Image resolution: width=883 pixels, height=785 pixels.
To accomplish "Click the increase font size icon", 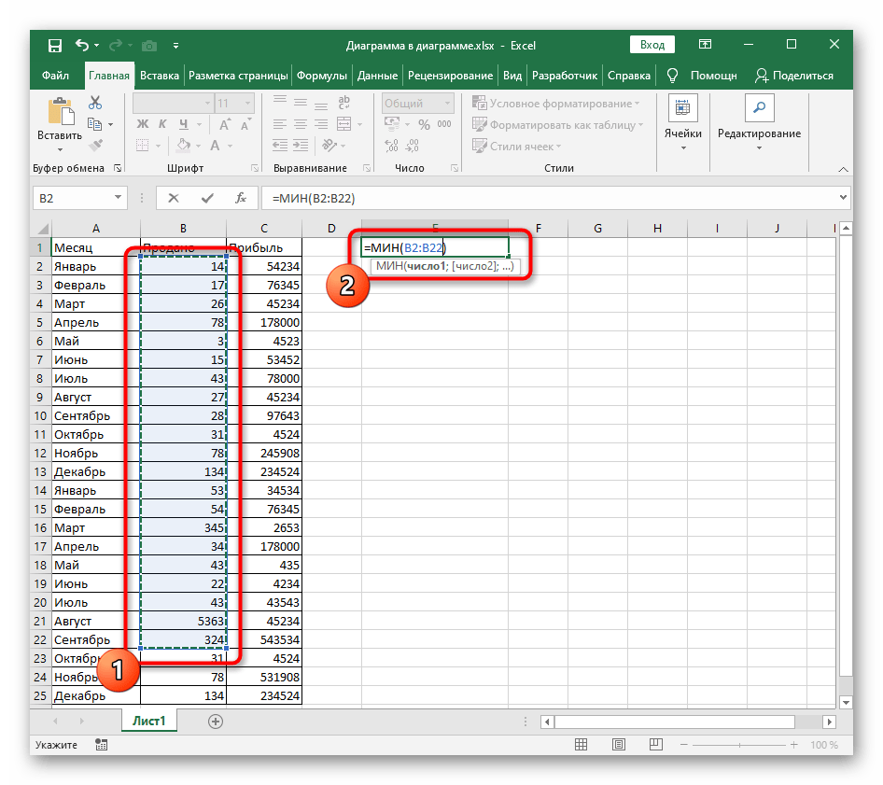I will click(224, 124).
